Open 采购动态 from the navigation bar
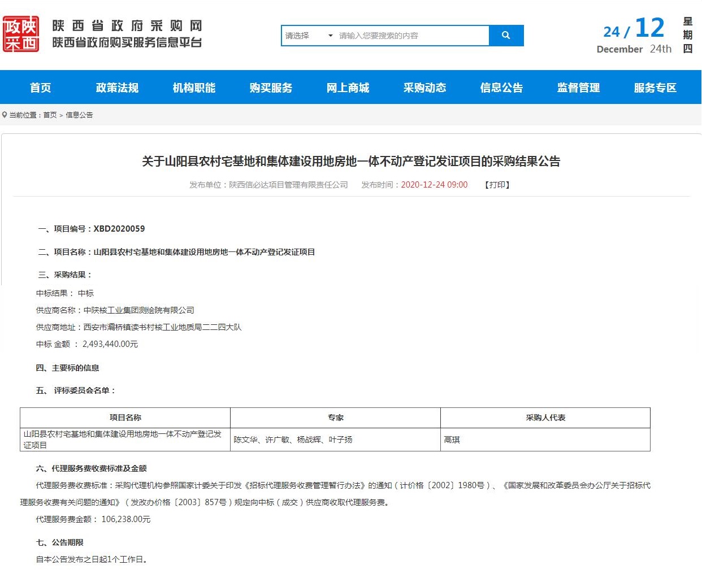This screenshot has height=578, width=702. click(424, 88)
